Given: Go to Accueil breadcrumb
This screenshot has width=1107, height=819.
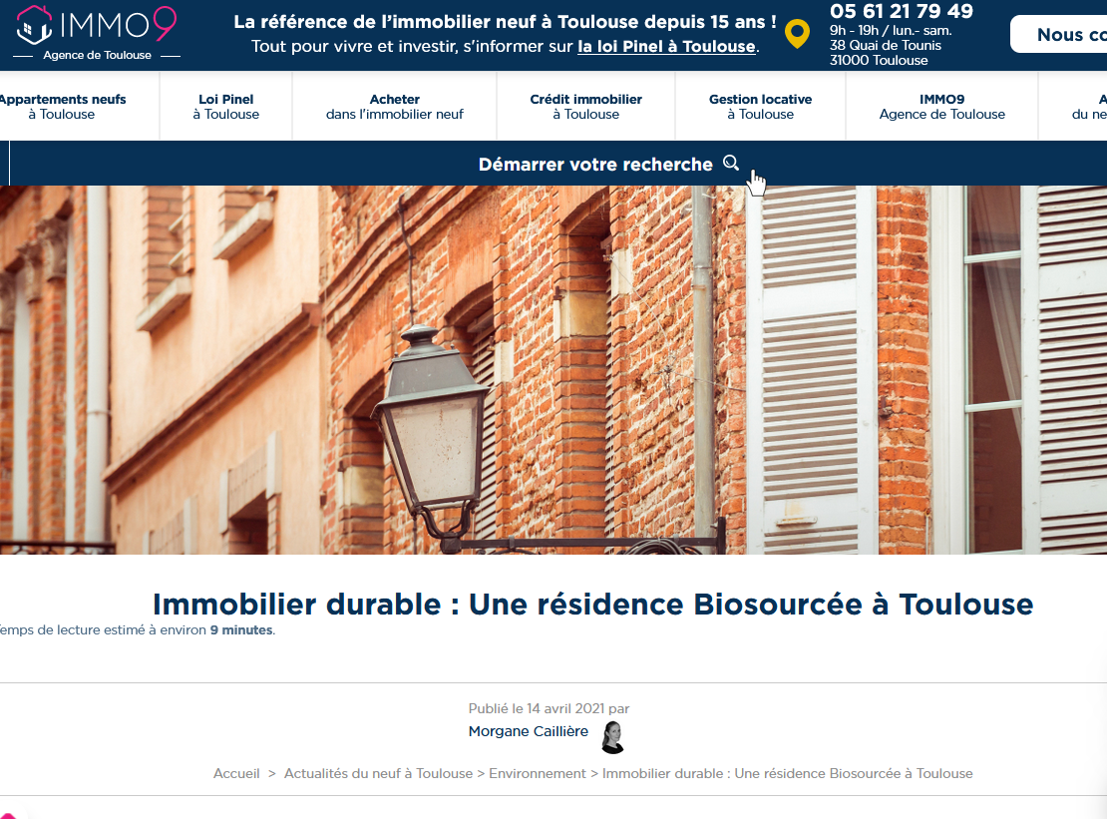Looking at the screenshot, I should tap(236, 773).
